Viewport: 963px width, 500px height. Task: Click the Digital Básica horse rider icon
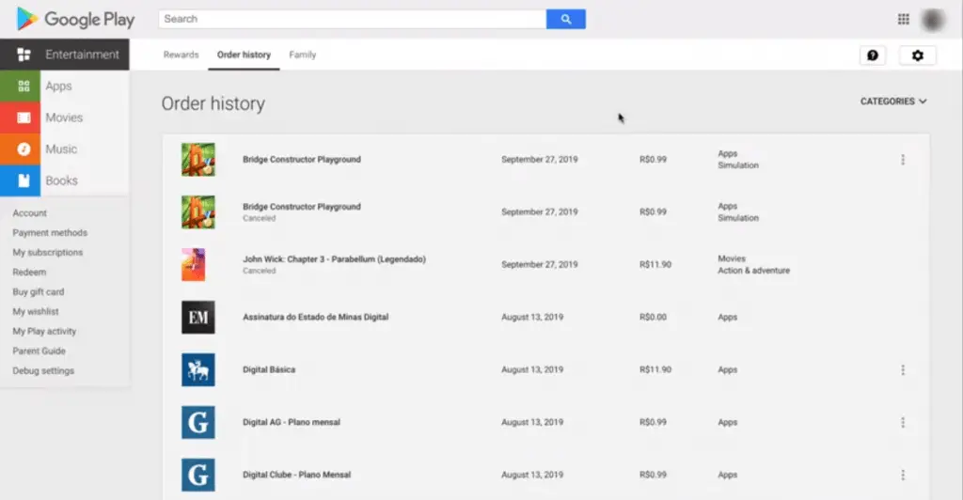(197, 370)
